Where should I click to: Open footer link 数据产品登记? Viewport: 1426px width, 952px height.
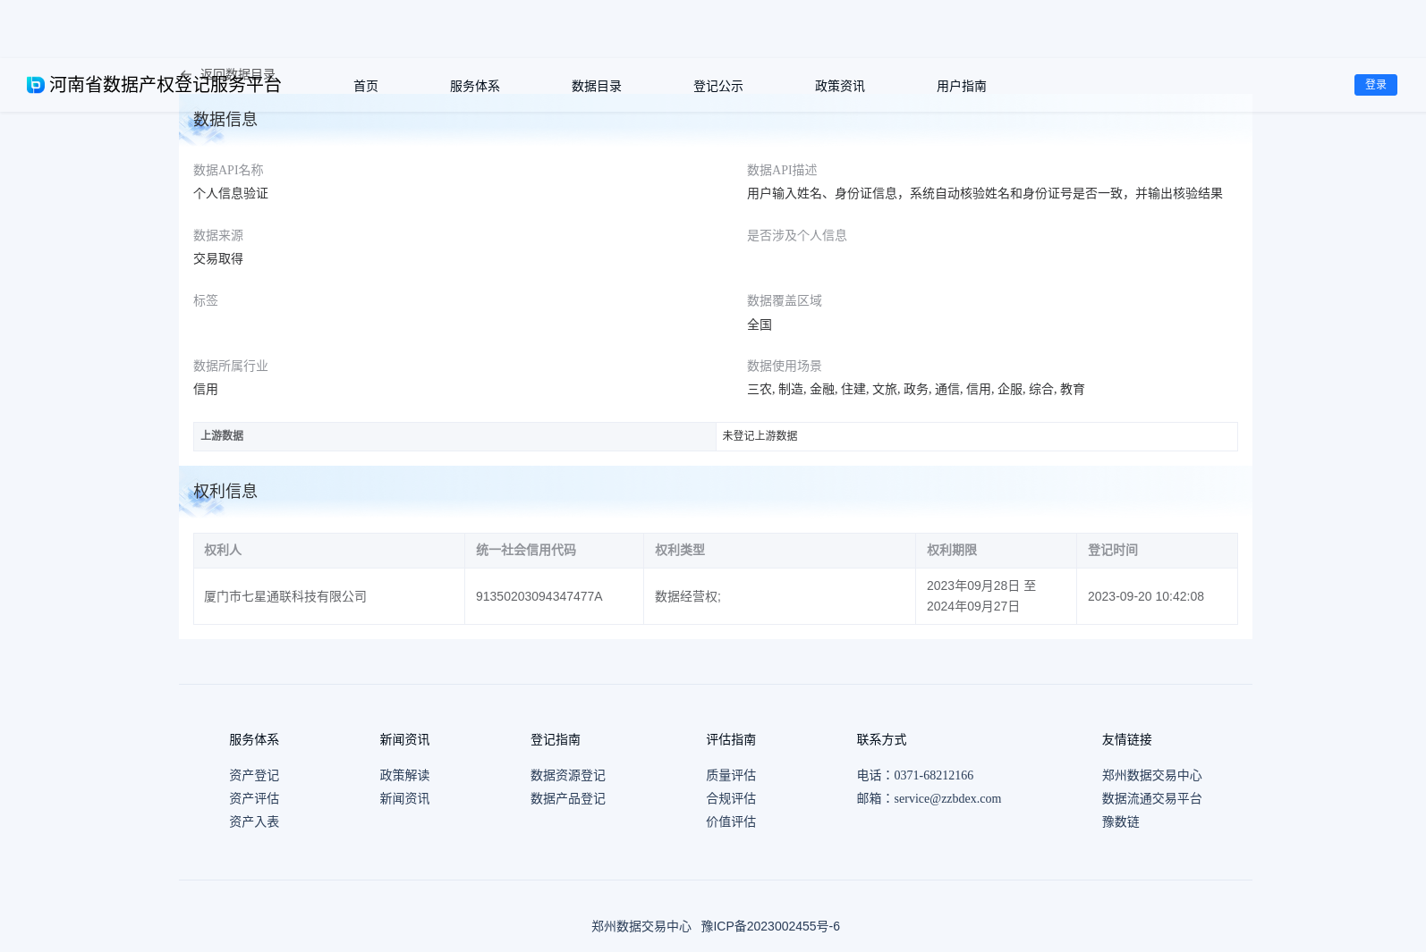(568, 798)
